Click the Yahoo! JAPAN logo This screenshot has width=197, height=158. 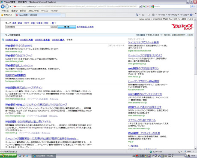pos(182,27)
